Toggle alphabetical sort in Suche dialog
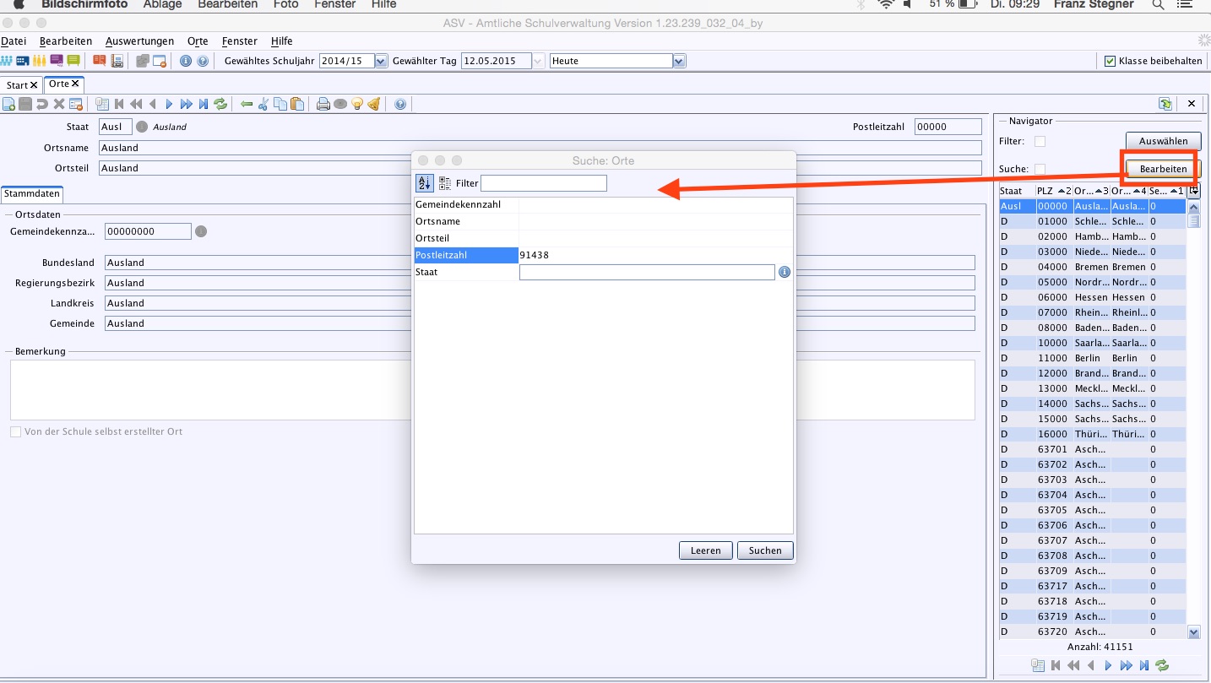This screenshot has height=683, width=1211. pos(424,183)
